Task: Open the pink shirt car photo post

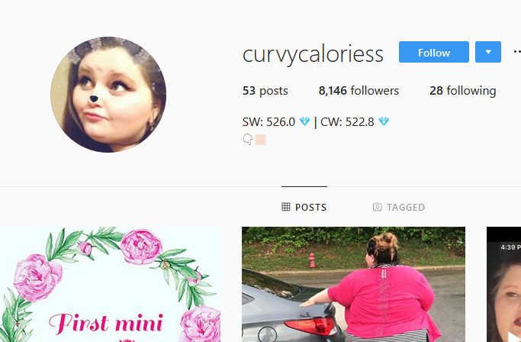Action: [353, 285]
